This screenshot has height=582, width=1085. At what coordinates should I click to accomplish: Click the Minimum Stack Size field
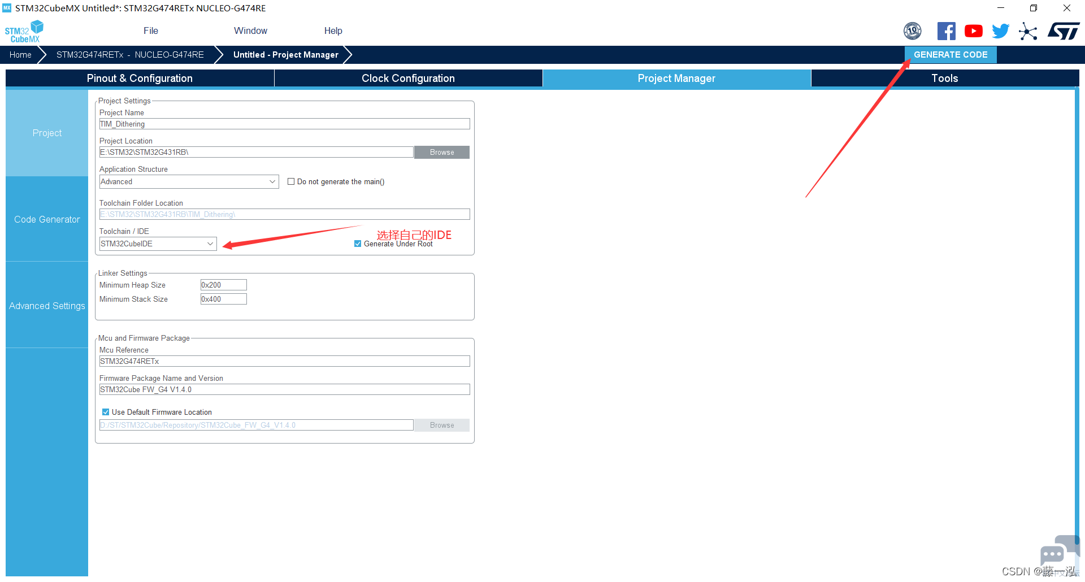(224, 299)
